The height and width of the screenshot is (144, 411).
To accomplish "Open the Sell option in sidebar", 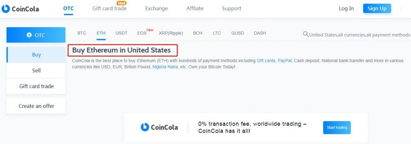I will (36, 70).
